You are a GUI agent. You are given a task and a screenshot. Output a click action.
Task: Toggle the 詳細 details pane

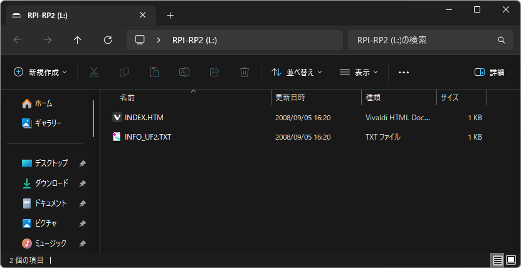(x=490, y=72)
